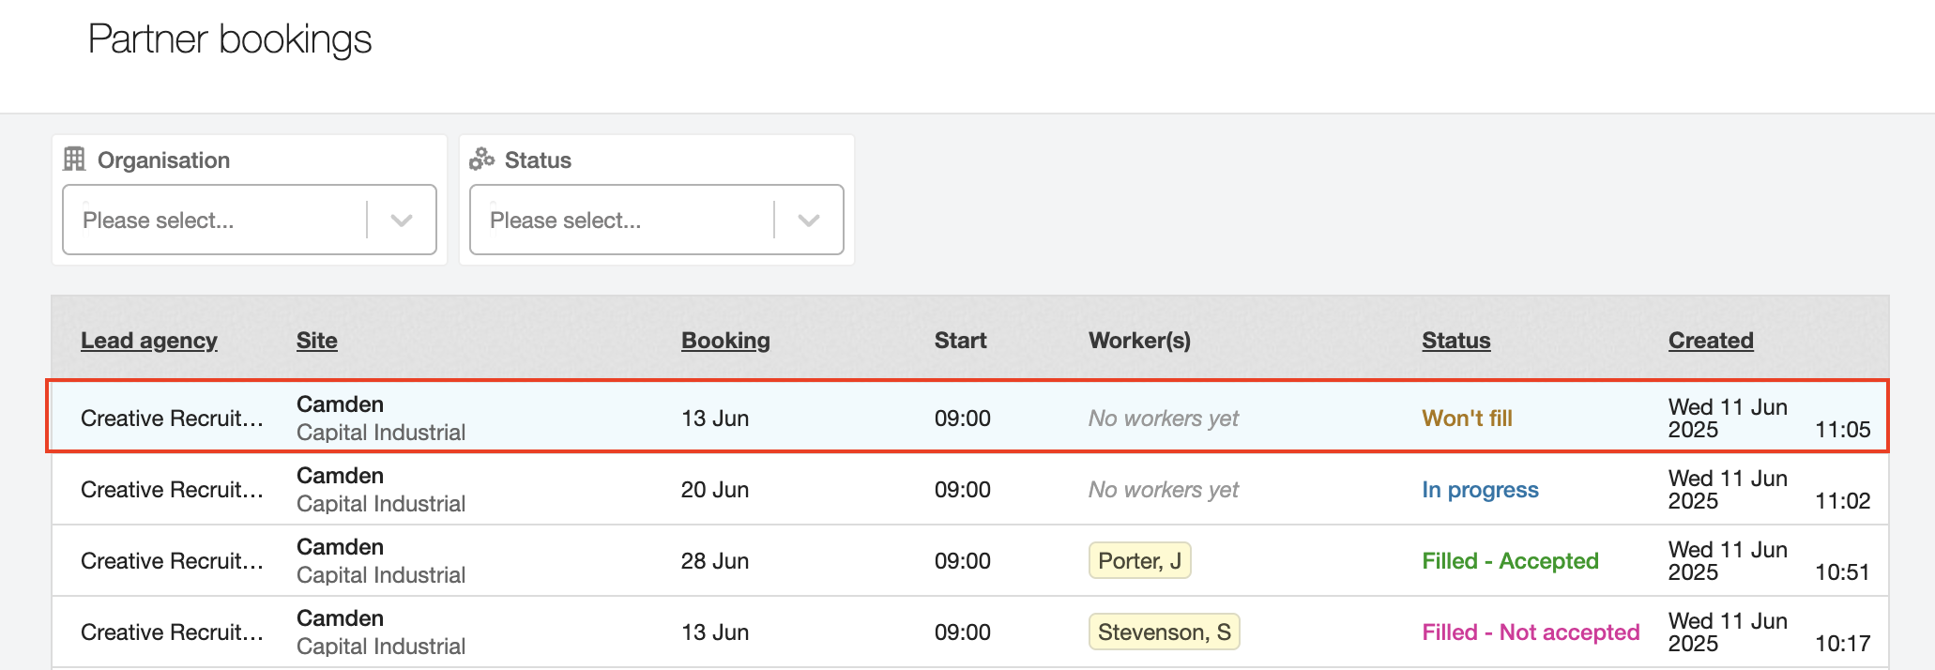Select the Porter, J worker badge
The height and width of the screenshot is (670, 1935).
click(x=1139, y=561)
